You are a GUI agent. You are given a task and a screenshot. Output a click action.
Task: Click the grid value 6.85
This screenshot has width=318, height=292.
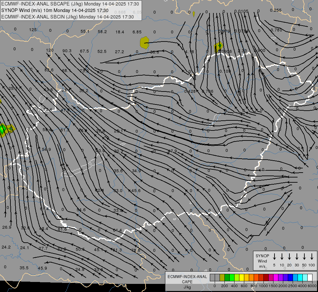coord(137,32)
